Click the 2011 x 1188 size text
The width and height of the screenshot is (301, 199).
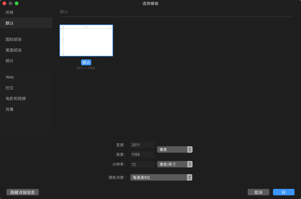tap(86, 68)
